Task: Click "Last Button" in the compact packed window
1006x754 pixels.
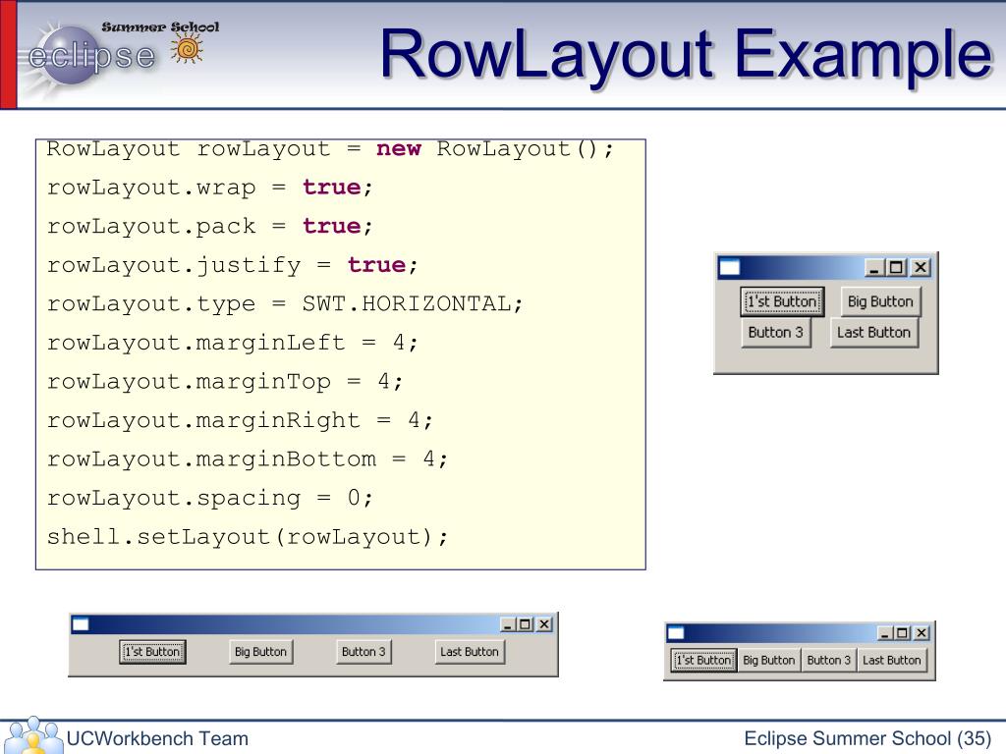Action: pos(892,660)
